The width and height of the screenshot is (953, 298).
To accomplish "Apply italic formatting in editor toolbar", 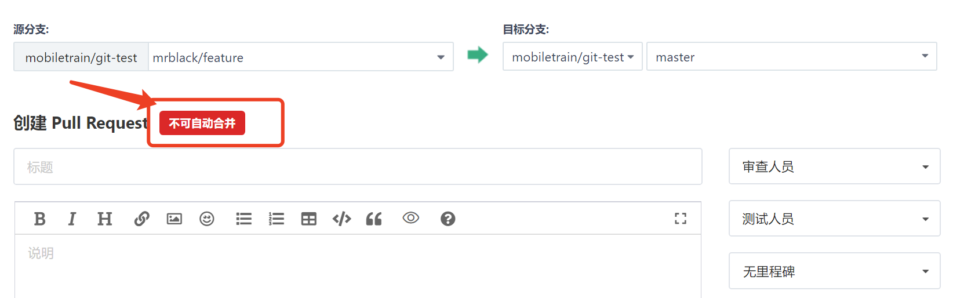I will pos(72,219).
